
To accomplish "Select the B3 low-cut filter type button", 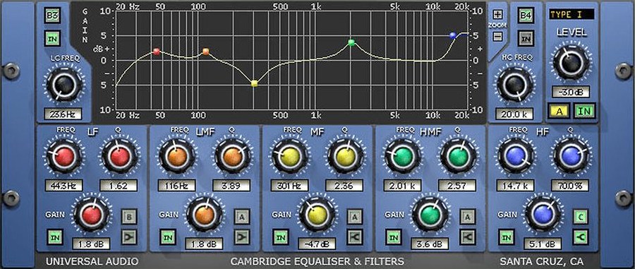I will tap(52, 16).
